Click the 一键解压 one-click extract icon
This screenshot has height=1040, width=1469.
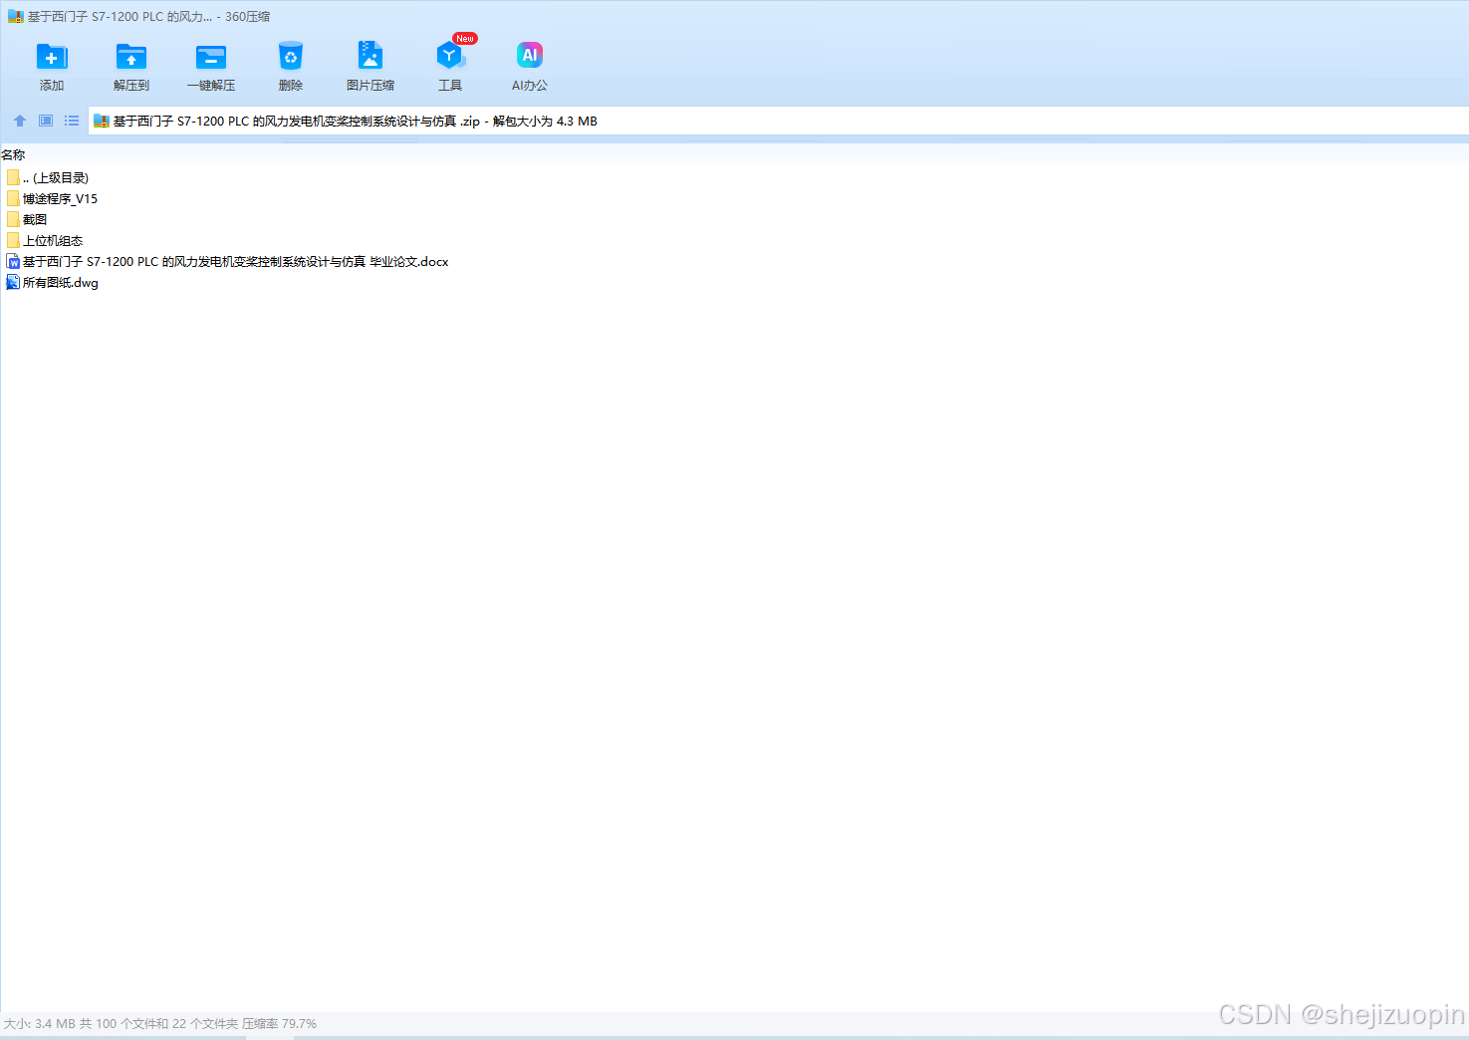coord(211,57)
